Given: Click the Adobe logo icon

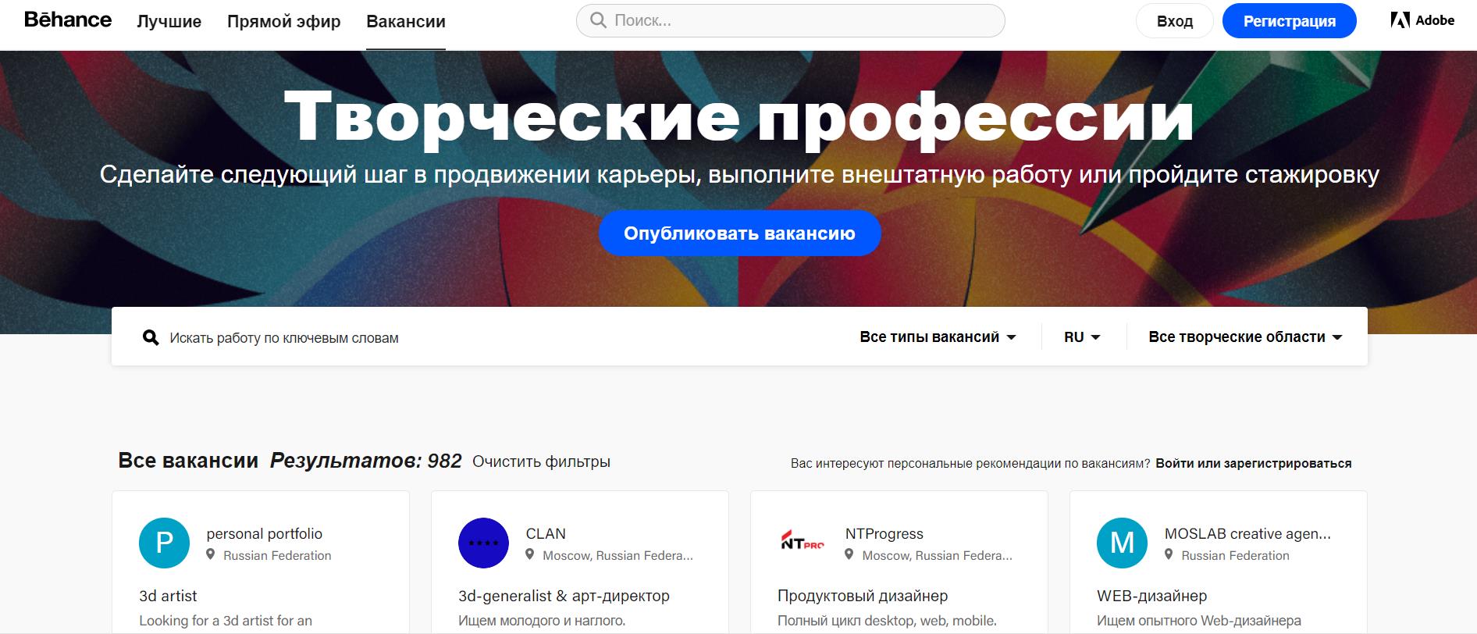Looking at the screenshot, I should coord(1399,20).
